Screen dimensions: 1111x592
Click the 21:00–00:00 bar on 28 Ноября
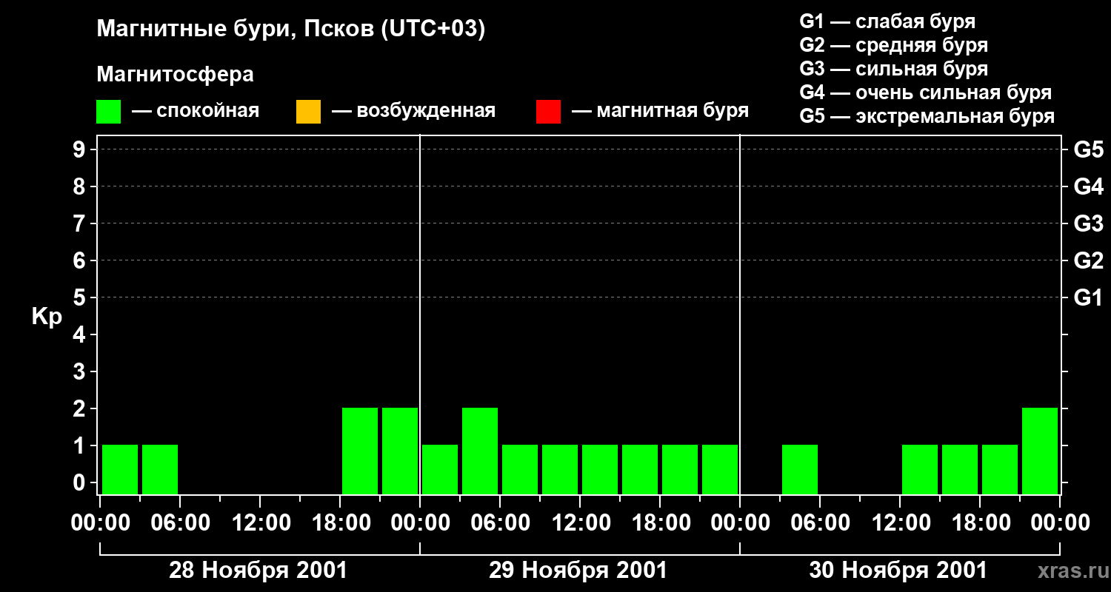coord(400,451)
